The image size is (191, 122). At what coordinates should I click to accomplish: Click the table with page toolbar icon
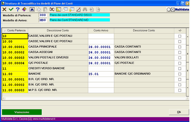(x=65, y=9)
